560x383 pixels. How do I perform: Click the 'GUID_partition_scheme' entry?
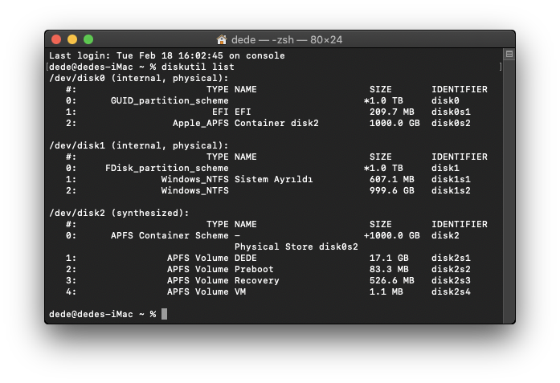(170, 100)
